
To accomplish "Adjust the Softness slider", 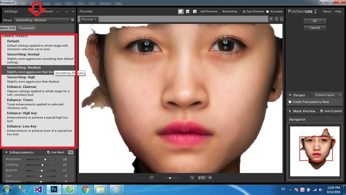I will [x=41, y=165].
